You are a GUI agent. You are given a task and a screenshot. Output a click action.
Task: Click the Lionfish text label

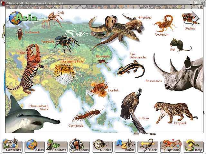point(114,90)
